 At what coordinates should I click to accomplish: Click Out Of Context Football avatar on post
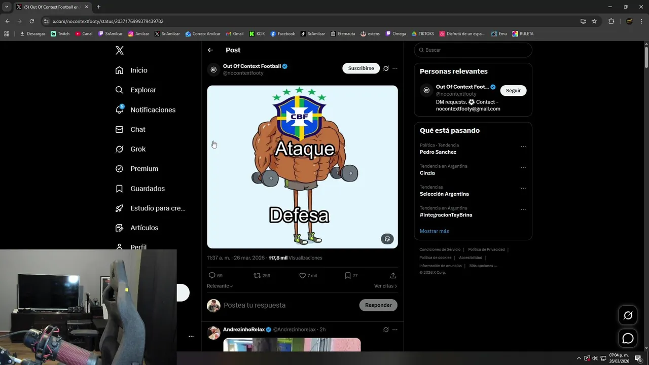213,69
